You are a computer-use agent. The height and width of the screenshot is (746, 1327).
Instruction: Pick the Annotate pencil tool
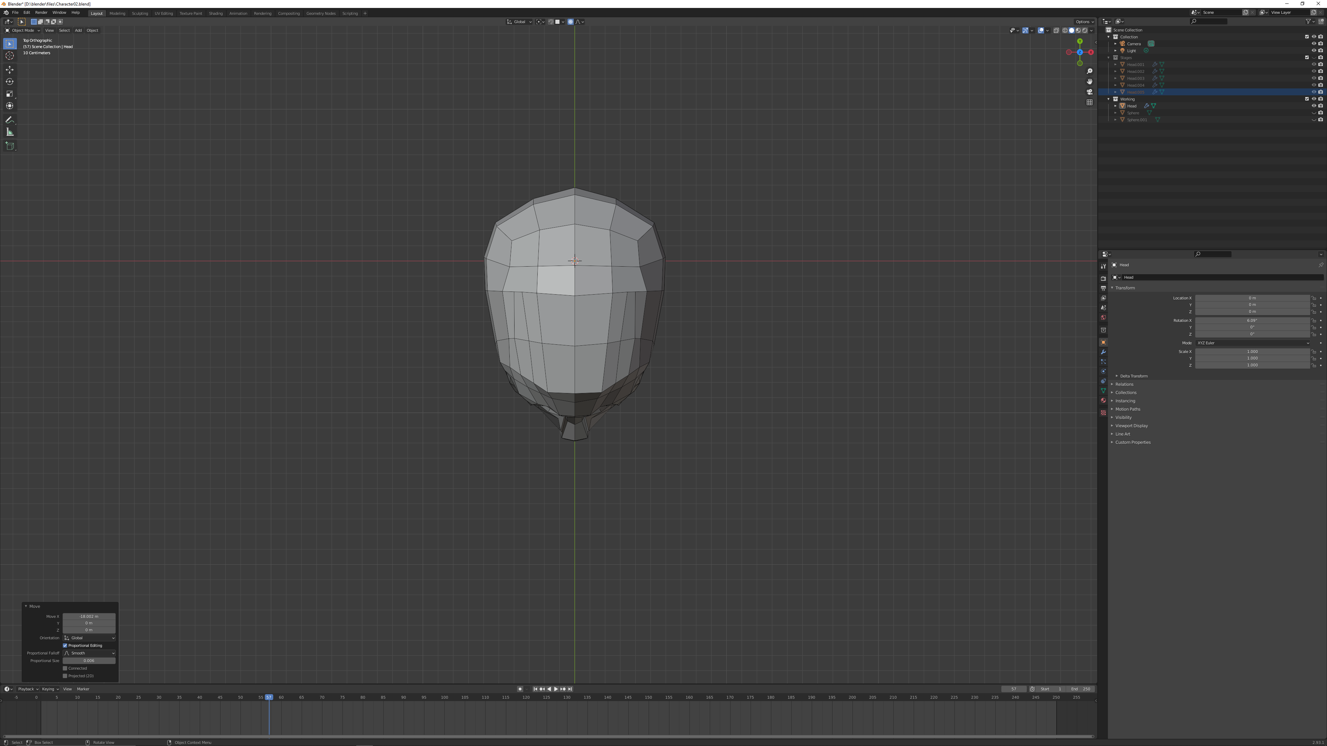[10, 120]
